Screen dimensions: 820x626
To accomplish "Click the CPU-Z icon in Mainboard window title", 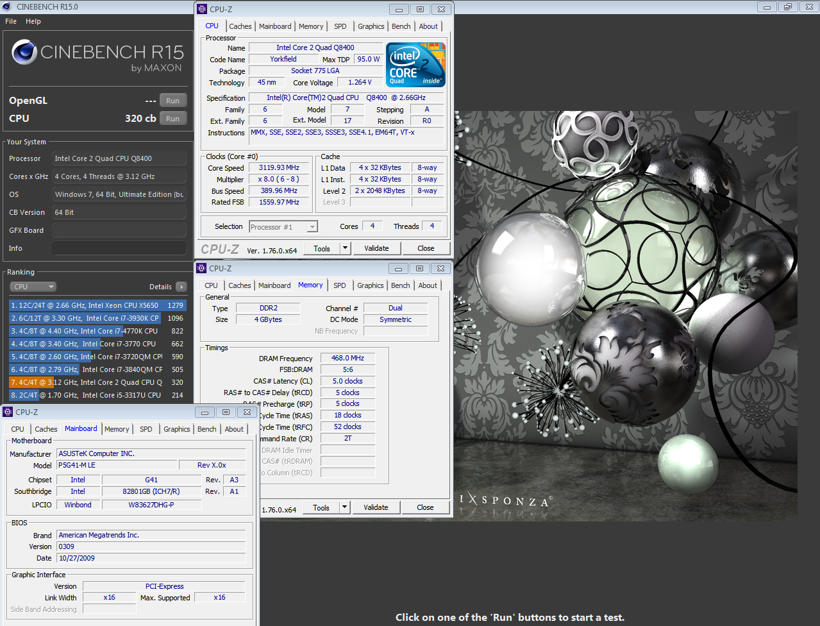I will (x=8, y=412).
